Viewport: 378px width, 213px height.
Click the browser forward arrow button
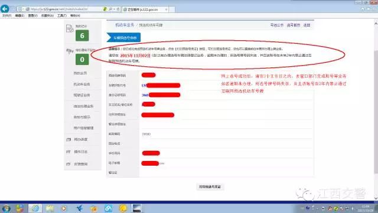click(x=12, y=9)
